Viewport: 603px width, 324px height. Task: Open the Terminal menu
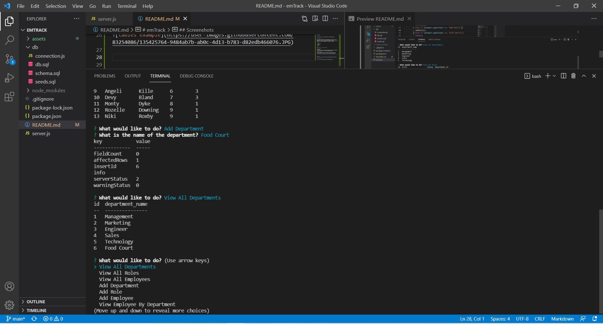(127, 6)
